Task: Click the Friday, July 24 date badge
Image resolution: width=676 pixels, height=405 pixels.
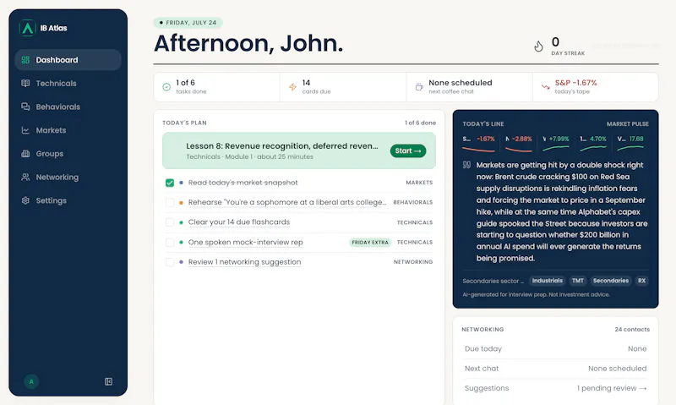Action: tap(188, 23)
